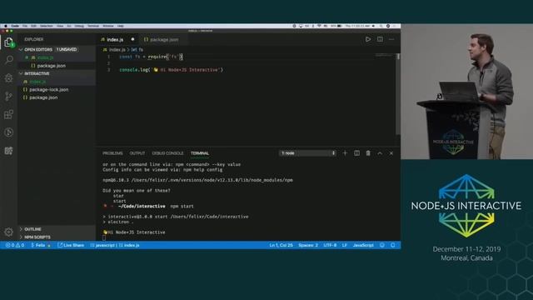Click the Git branch status bar item
The image size is (533, 300).
pos(41,245)
